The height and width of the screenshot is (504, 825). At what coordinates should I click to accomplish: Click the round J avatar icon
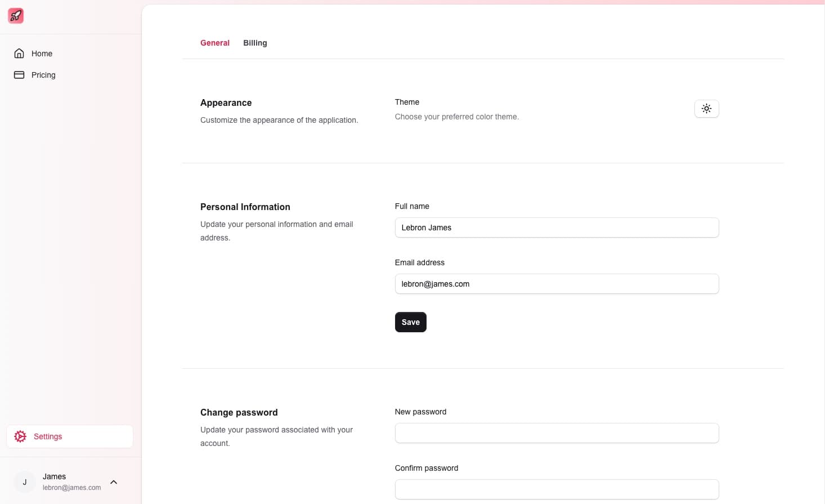(x=25, y=482)
